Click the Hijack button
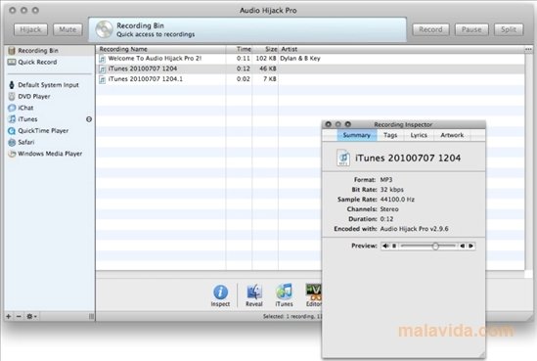The image size is (537, 361). click(30, 29)
